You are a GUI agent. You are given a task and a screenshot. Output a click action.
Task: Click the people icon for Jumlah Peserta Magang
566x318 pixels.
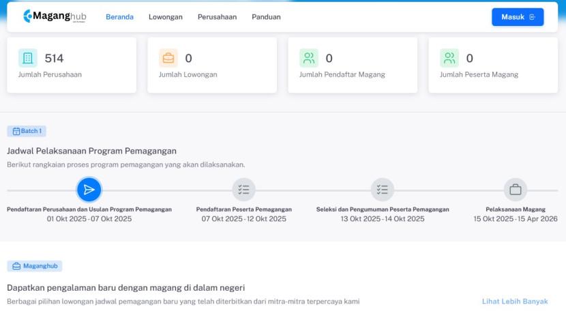(449, 58)
